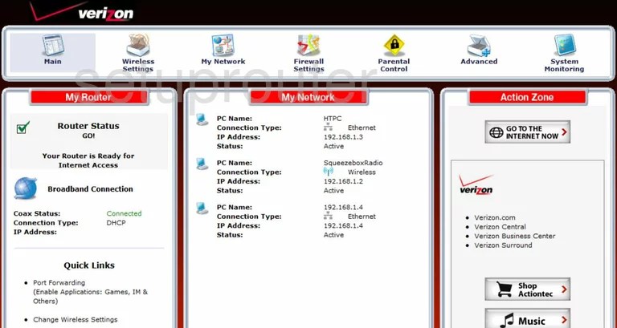Select the Main tab label
This screenshot has height=328, width=617.
click(53, 61)
